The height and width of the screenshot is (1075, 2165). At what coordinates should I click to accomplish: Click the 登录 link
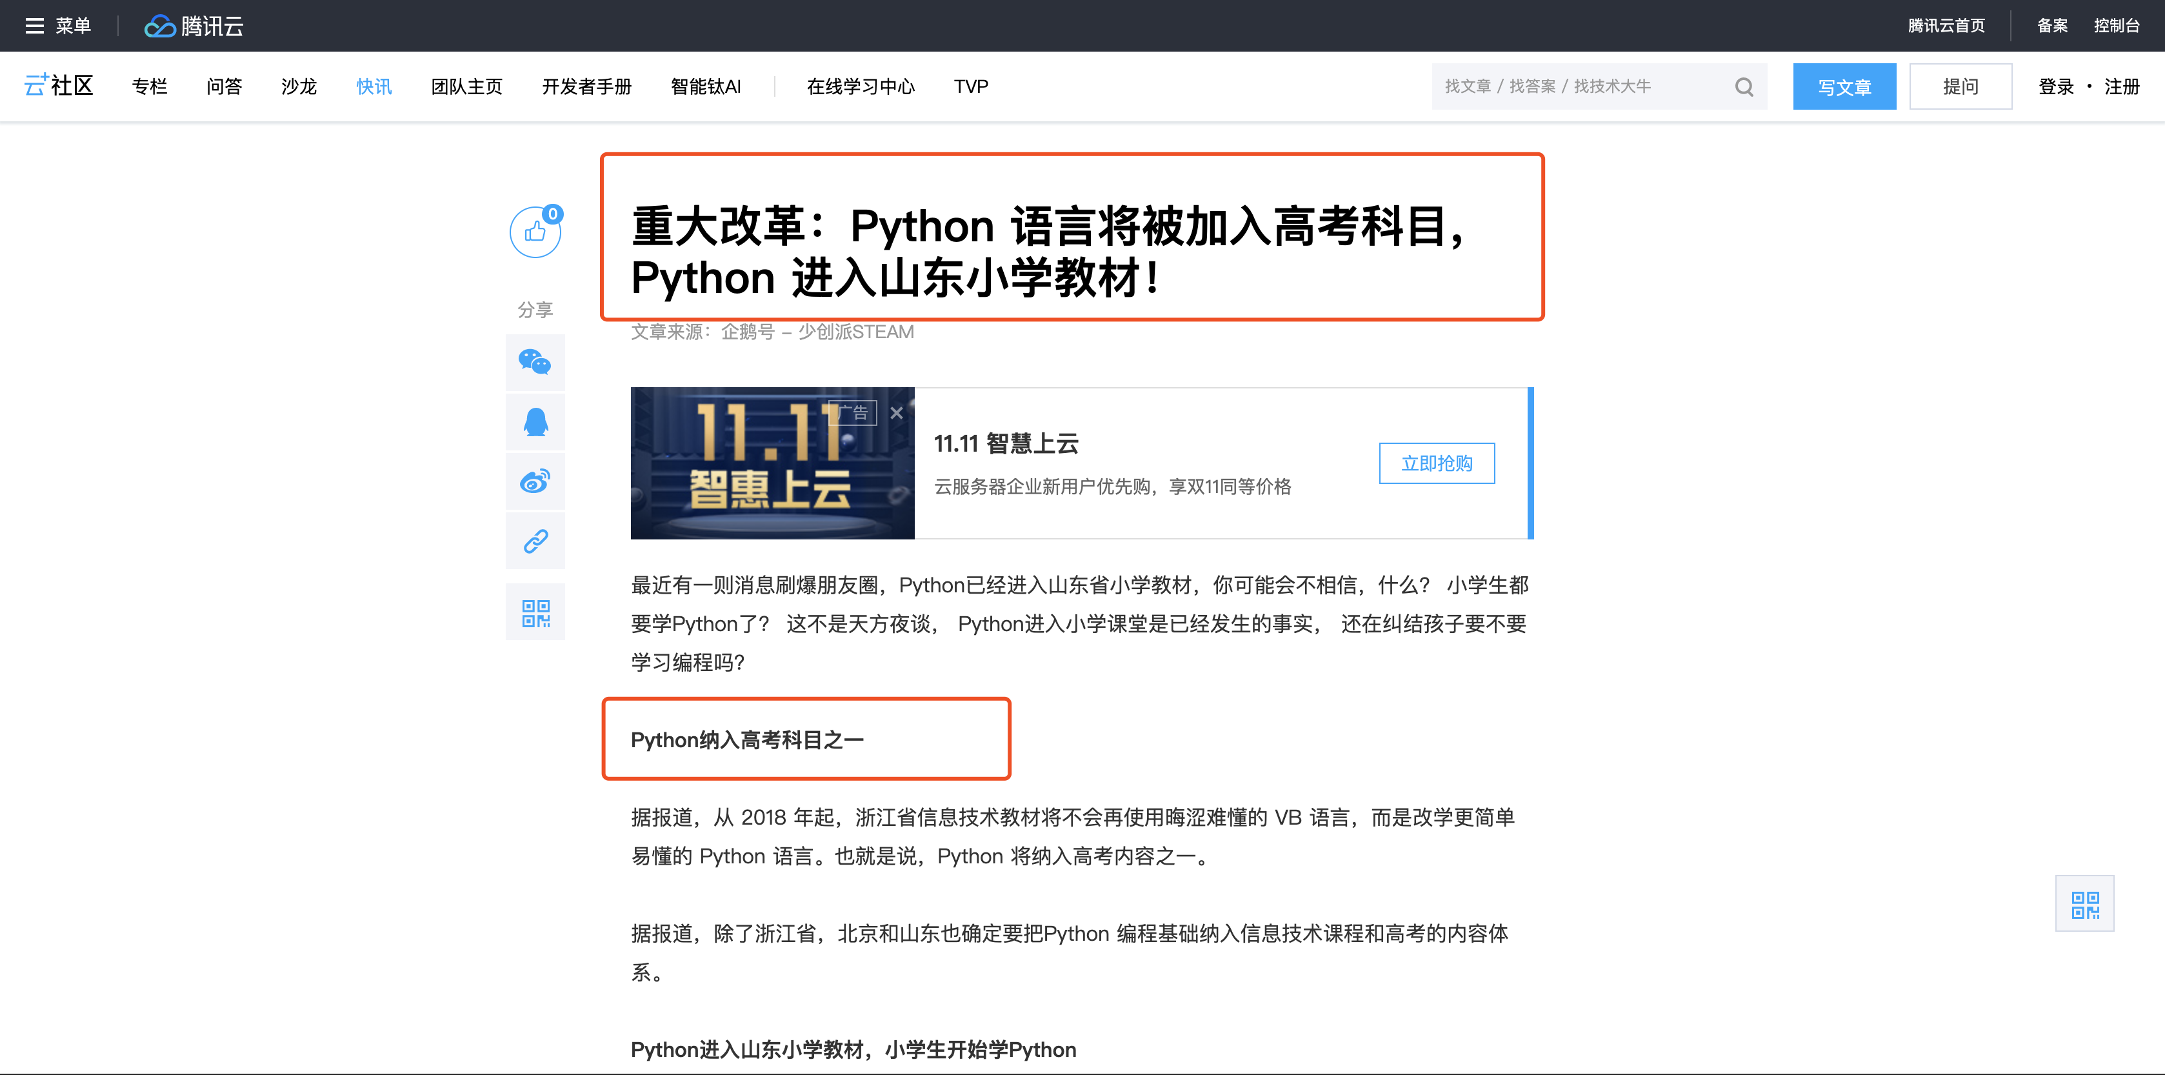pos(2056,86)
